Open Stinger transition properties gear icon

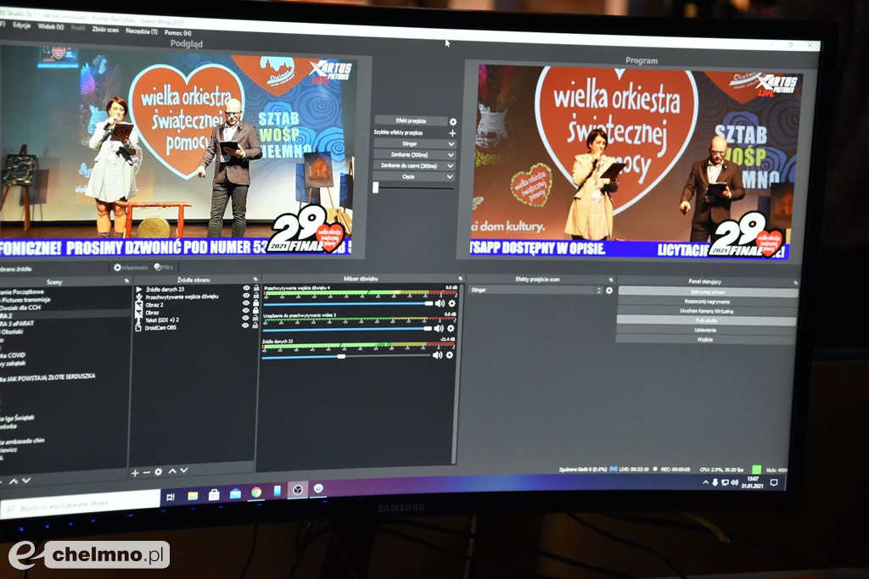(608, 291)
